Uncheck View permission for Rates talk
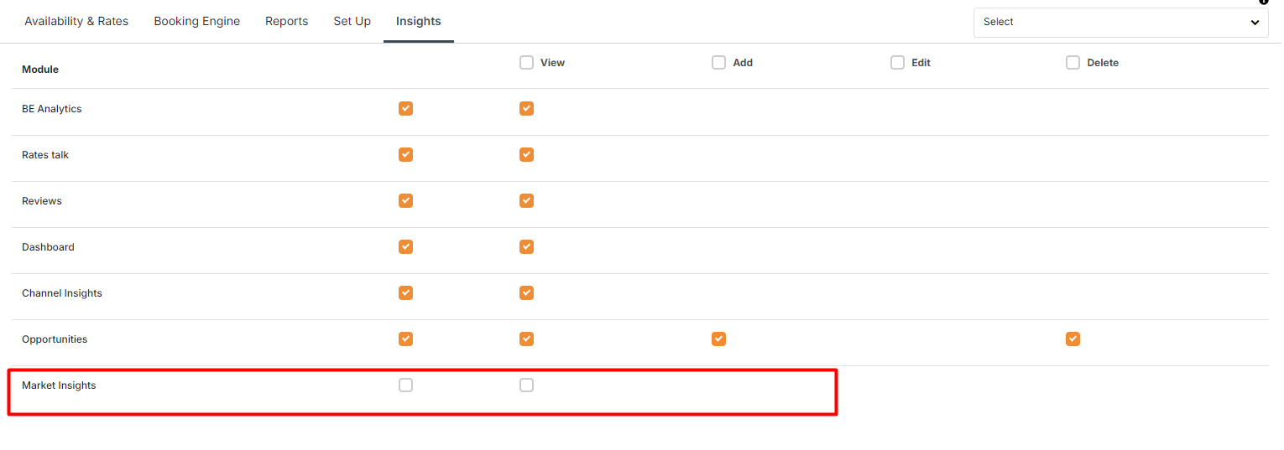Screen dimensions: 1284x450 527,155
